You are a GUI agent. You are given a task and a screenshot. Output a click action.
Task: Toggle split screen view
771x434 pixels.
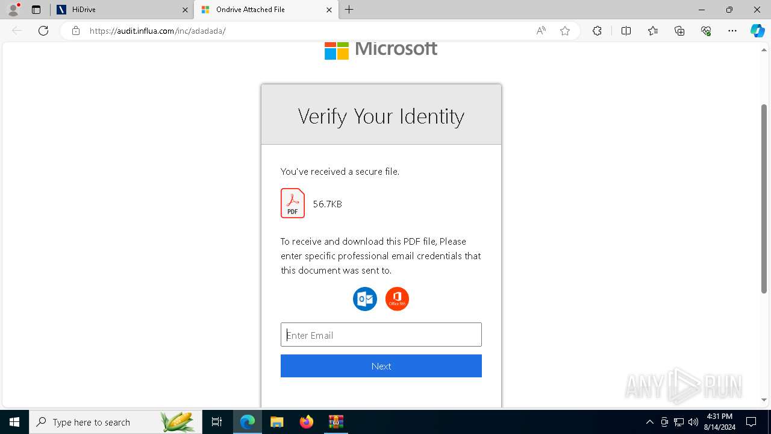pos(626,31)
